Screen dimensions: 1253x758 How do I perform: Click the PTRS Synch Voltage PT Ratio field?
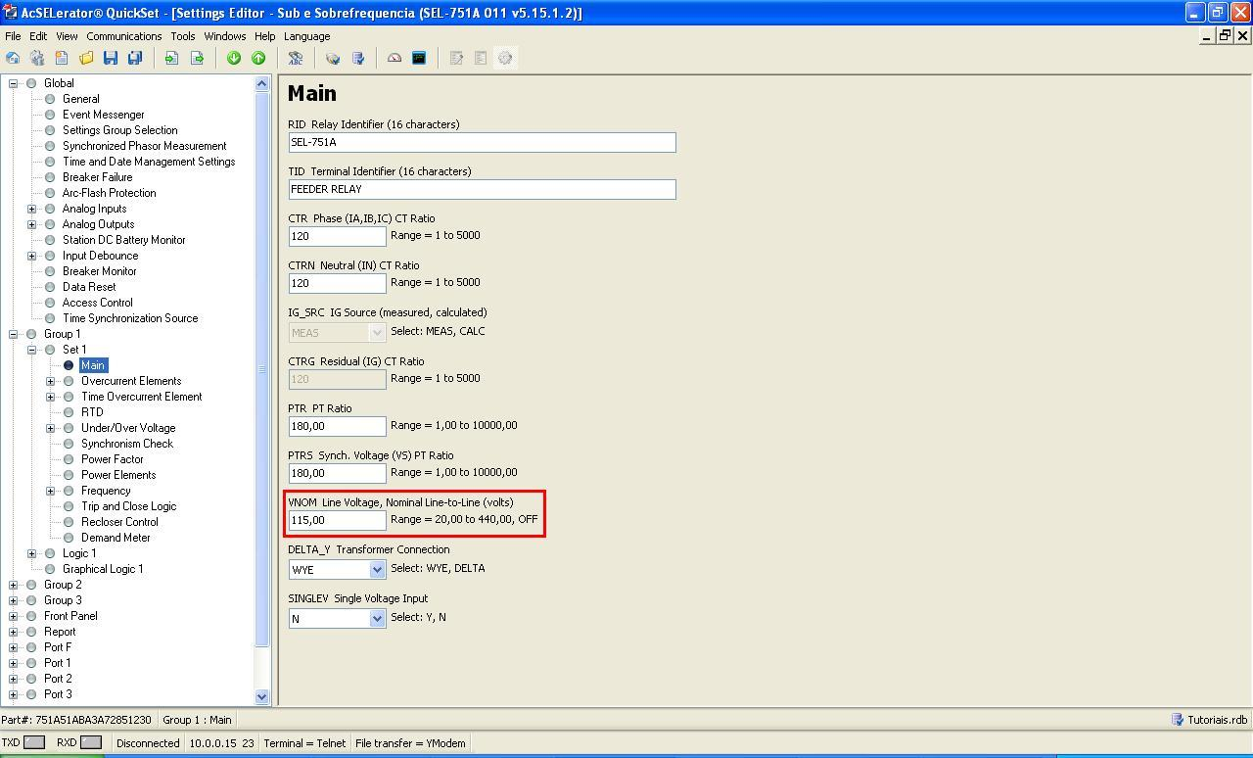[337, 473]
